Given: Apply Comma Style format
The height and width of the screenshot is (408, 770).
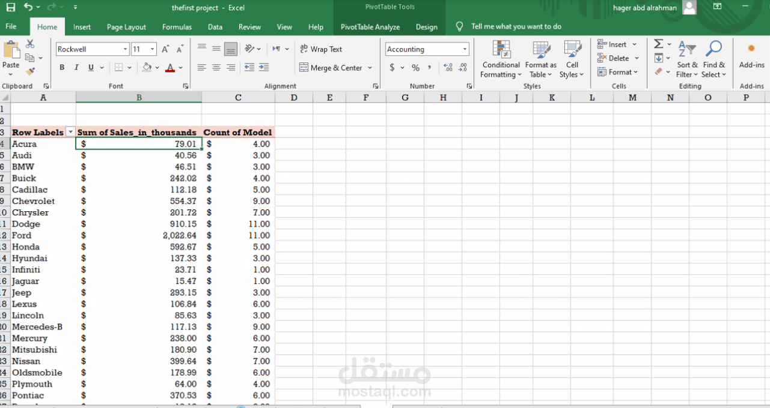Looking at the screenshot, I should (x=429, y=68).
